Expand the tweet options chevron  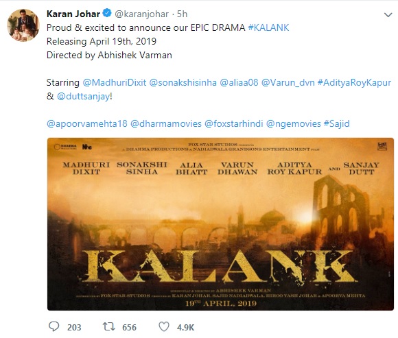tap(388, 15)
